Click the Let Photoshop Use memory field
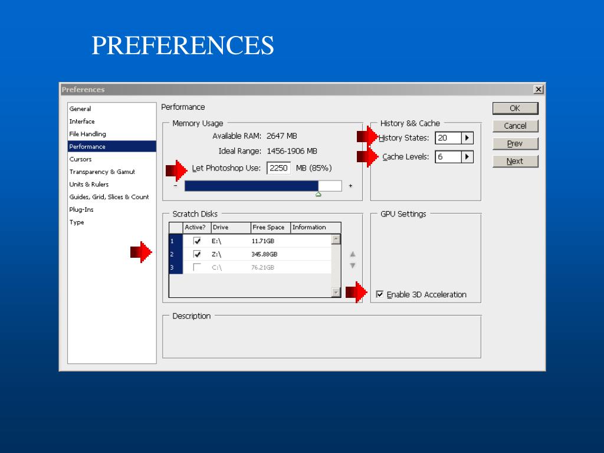604x453 pixels. point(278,168)
